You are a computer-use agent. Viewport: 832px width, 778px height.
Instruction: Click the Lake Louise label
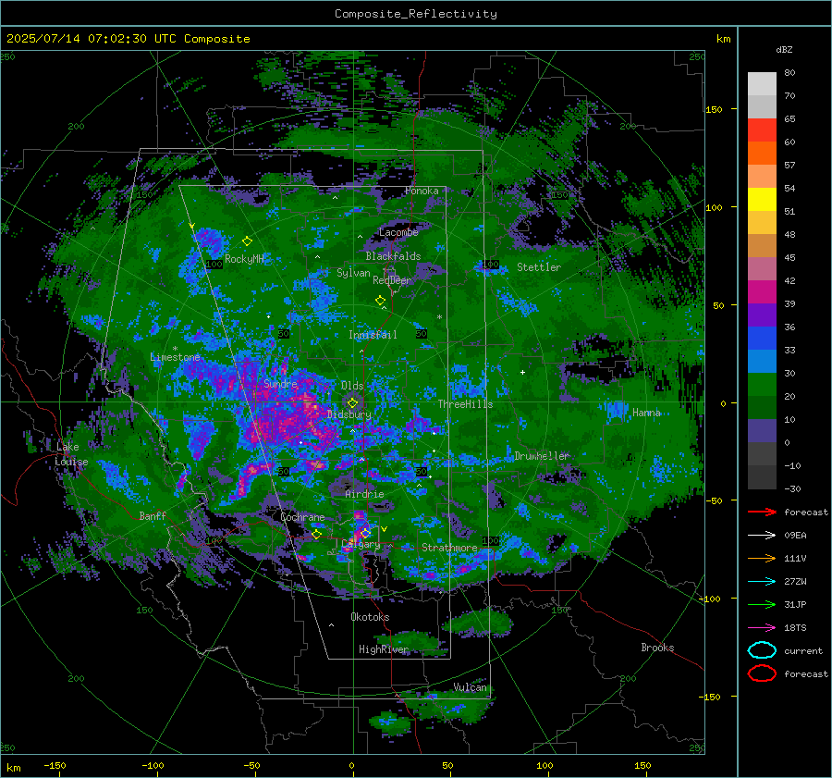click(x=71, y=454)
